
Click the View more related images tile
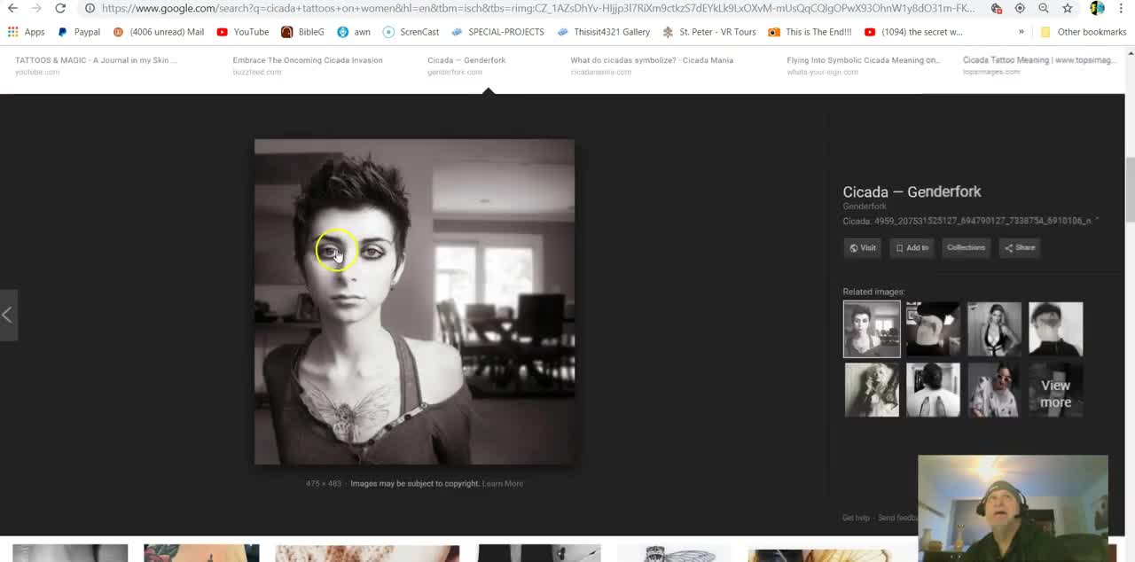coord(1055,390)
